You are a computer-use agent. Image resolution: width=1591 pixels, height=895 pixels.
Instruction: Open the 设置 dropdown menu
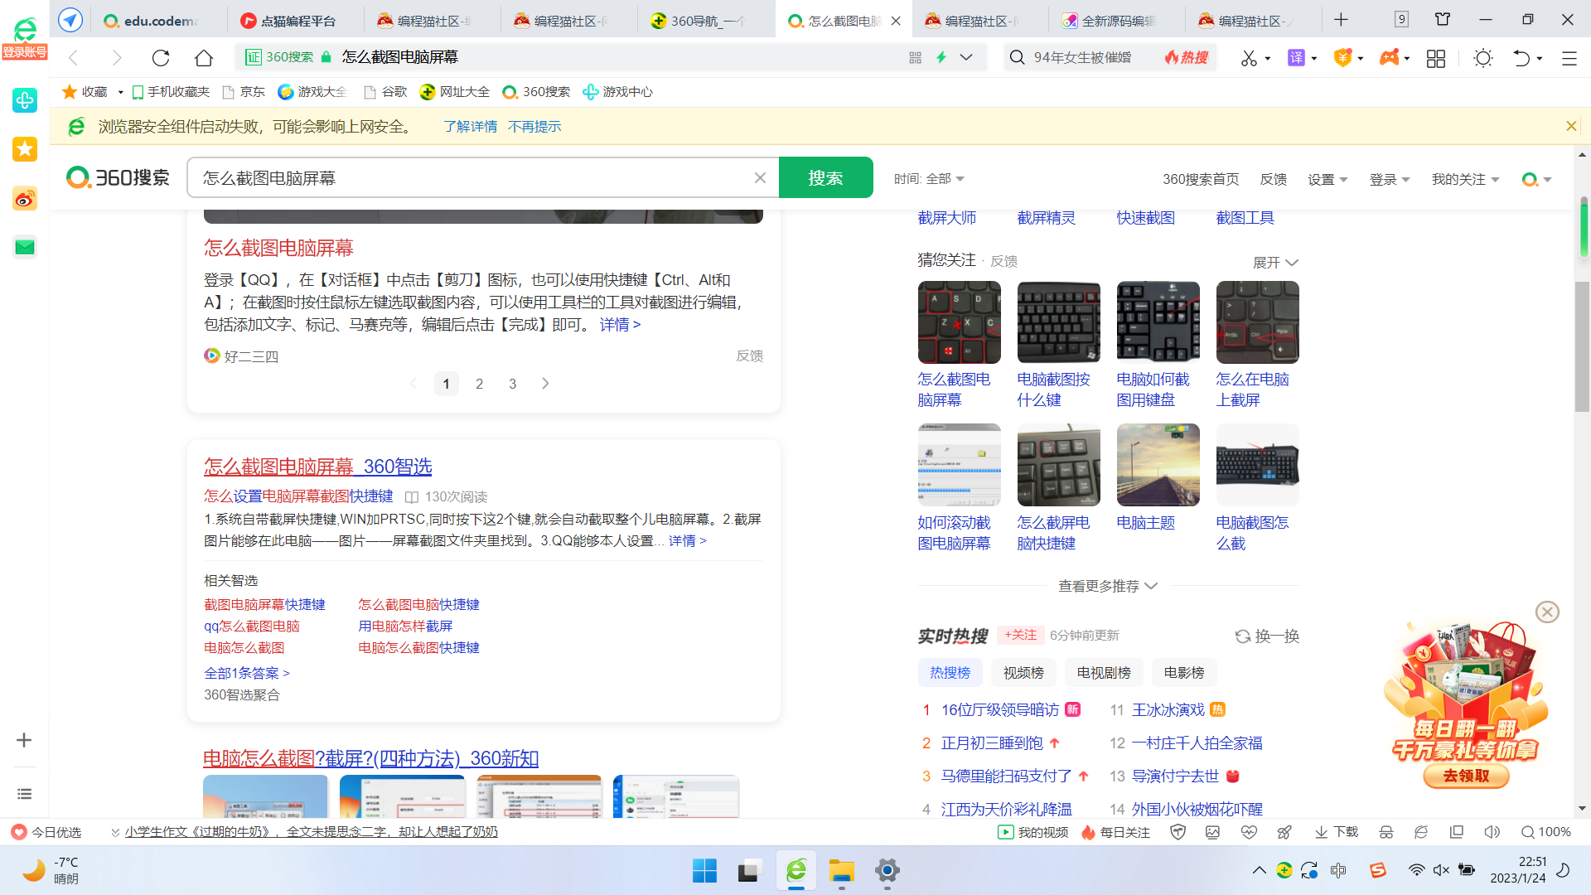coord(1327,179)
